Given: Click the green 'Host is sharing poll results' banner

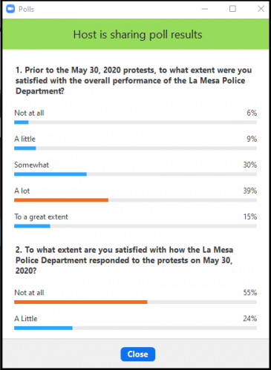Looking at the screenshot, I should coord(136,34).
